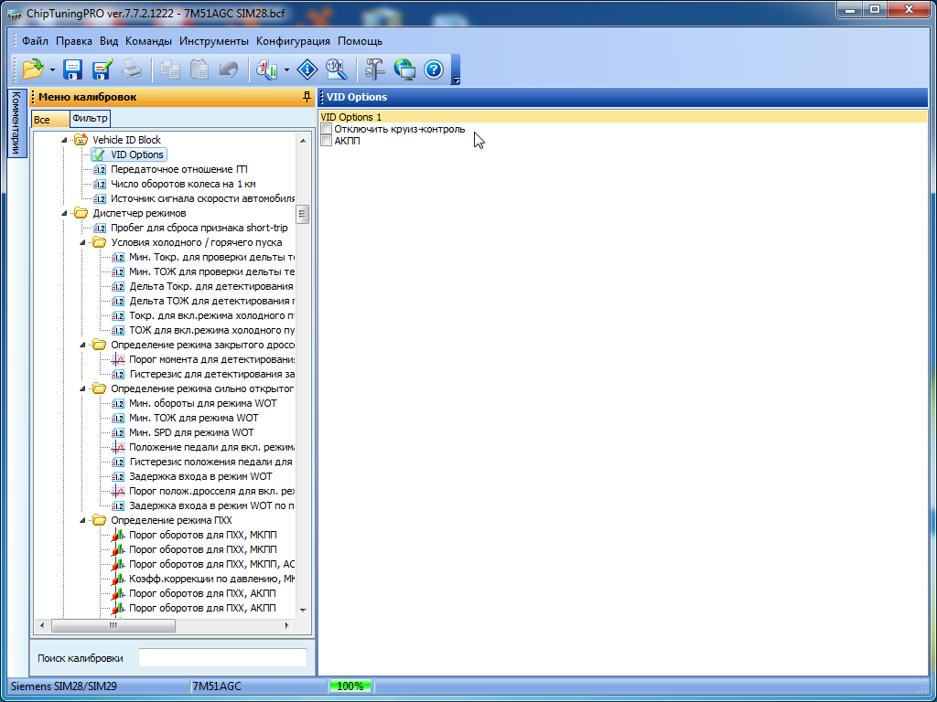
Task: Collapse the Vehicle ID Block tree node
Action: click(65, 140)
